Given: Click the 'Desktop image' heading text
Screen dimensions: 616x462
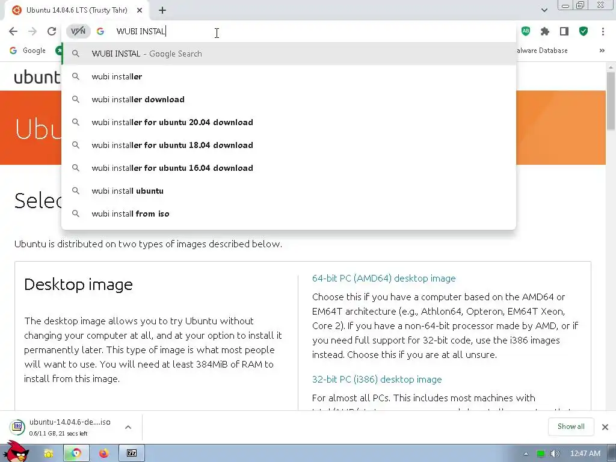Looking at the screenshot, I should click(x=78, y=285).
